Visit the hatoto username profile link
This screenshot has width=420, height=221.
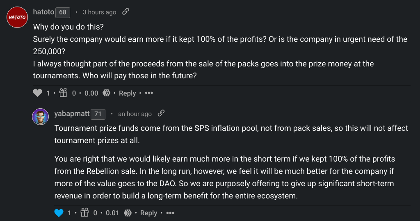43,12
